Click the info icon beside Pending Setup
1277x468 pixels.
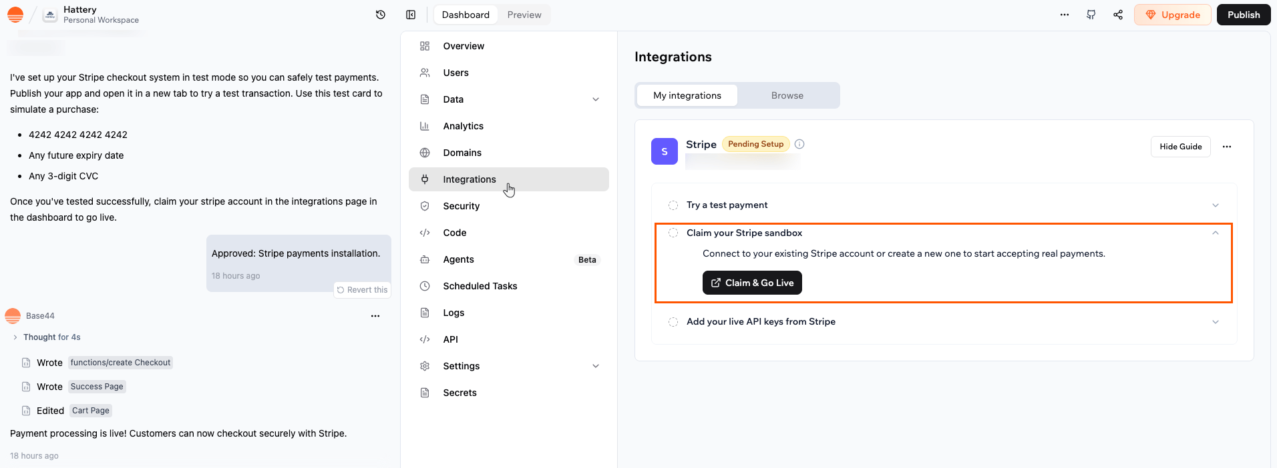799,144
